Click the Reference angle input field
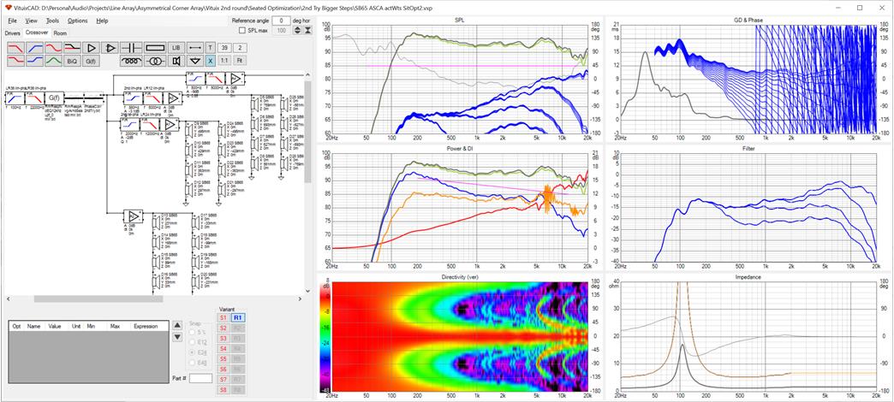The width and height of the screenshot is (894, 402). pos(281,21)
